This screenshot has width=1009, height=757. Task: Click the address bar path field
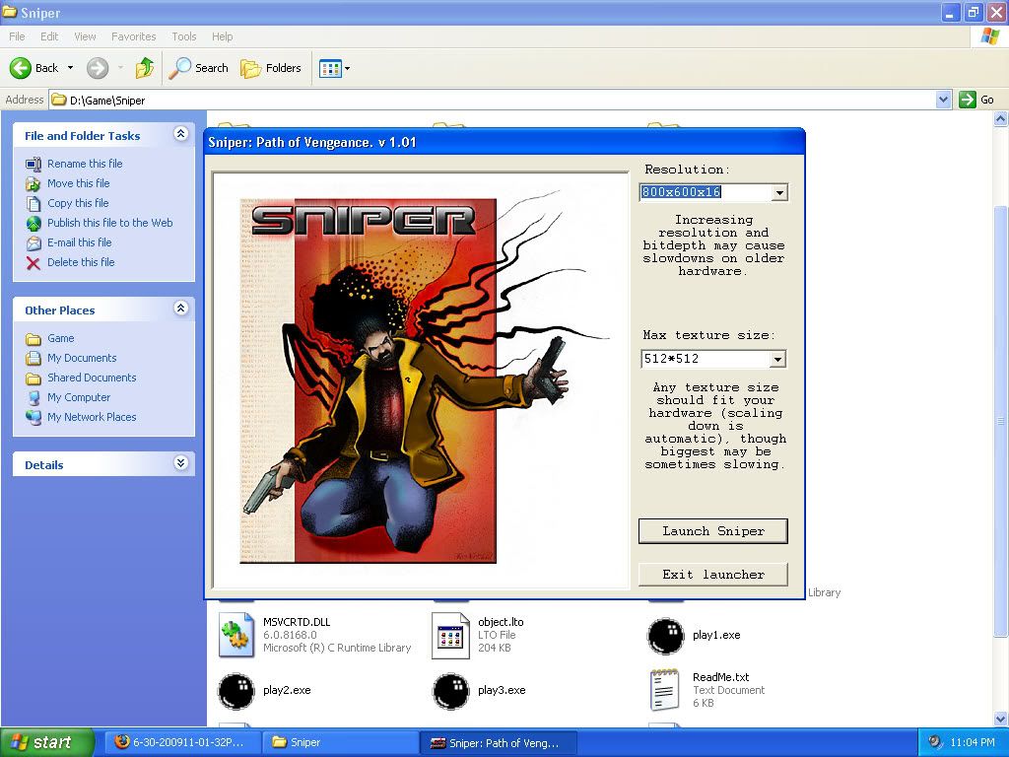tap(493, 100)
